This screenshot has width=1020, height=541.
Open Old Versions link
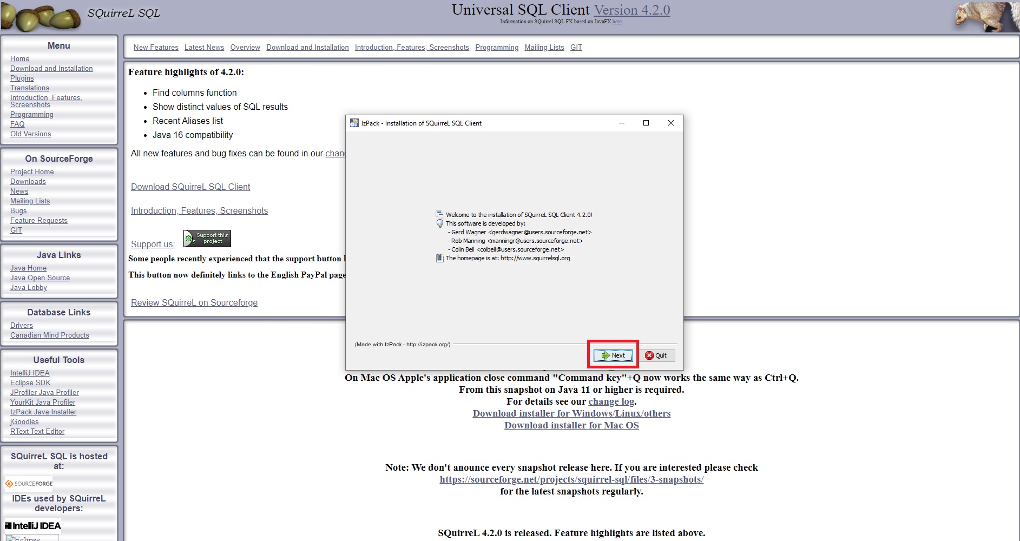(x=31, y=134)
